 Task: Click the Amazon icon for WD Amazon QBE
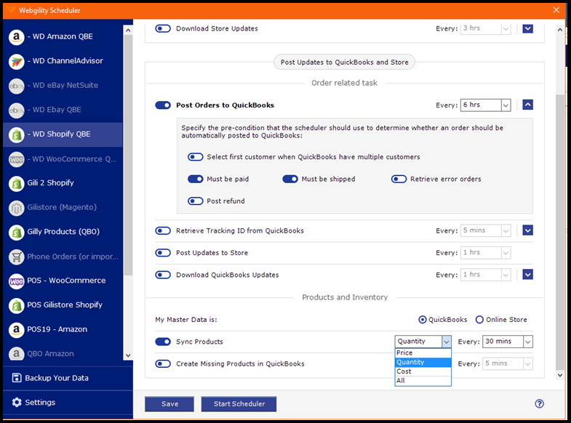click(16, 37)
